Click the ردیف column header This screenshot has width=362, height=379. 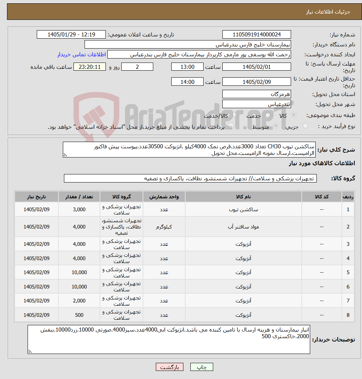click(348, 196)
